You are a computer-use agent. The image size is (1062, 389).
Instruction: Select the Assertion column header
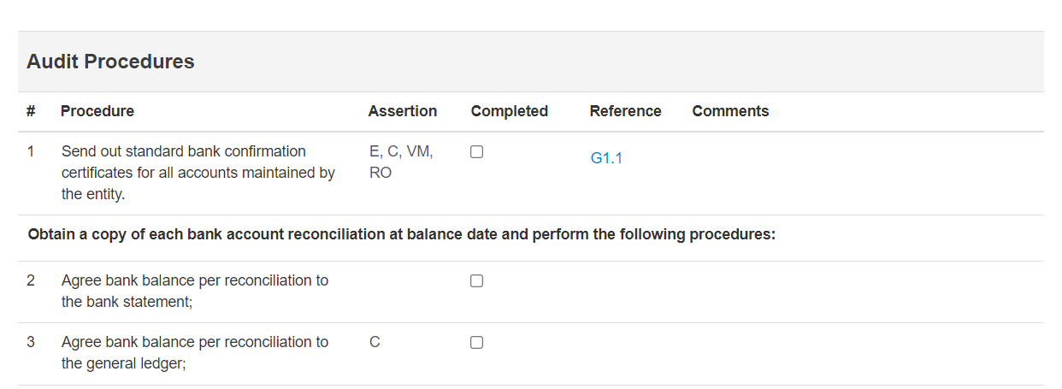(x=403, y=111)
